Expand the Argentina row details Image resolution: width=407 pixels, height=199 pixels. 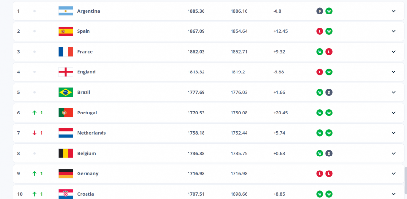[x=394, y=11]
